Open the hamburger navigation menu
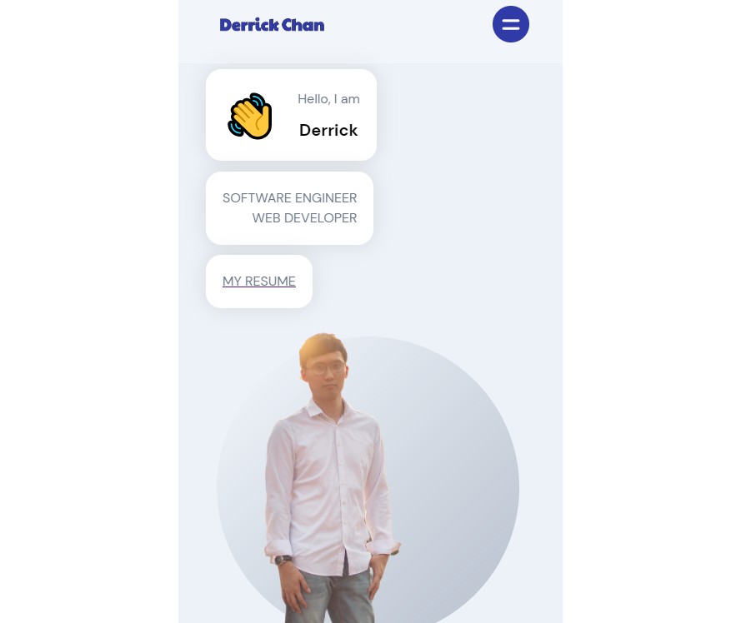This screenshot has height=623, width=751. (511, 24)
